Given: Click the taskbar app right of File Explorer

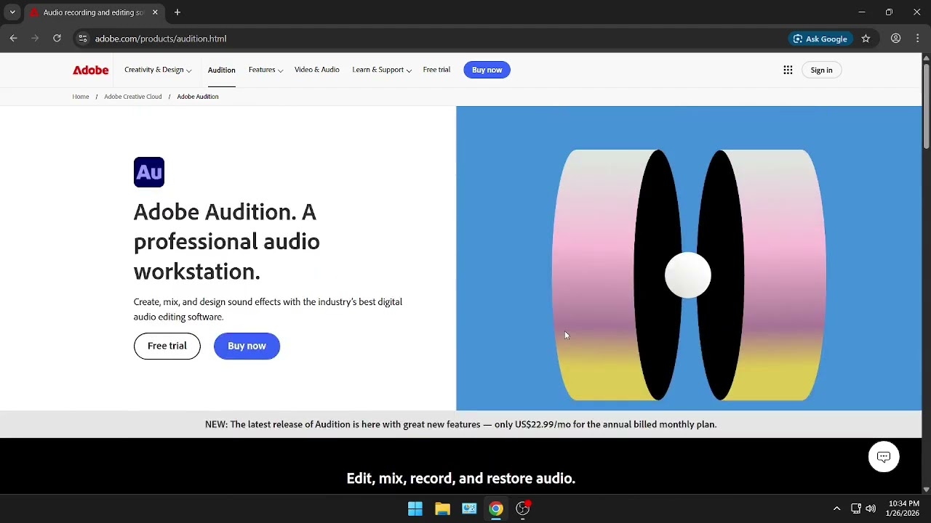Looking at the screenshot, I should pyautogui.click(x=469, y=508).
